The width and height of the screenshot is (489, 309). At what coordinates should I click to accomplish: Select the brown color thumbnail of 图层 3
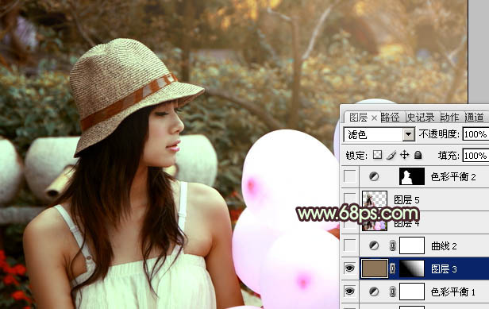tap(374, 268)
